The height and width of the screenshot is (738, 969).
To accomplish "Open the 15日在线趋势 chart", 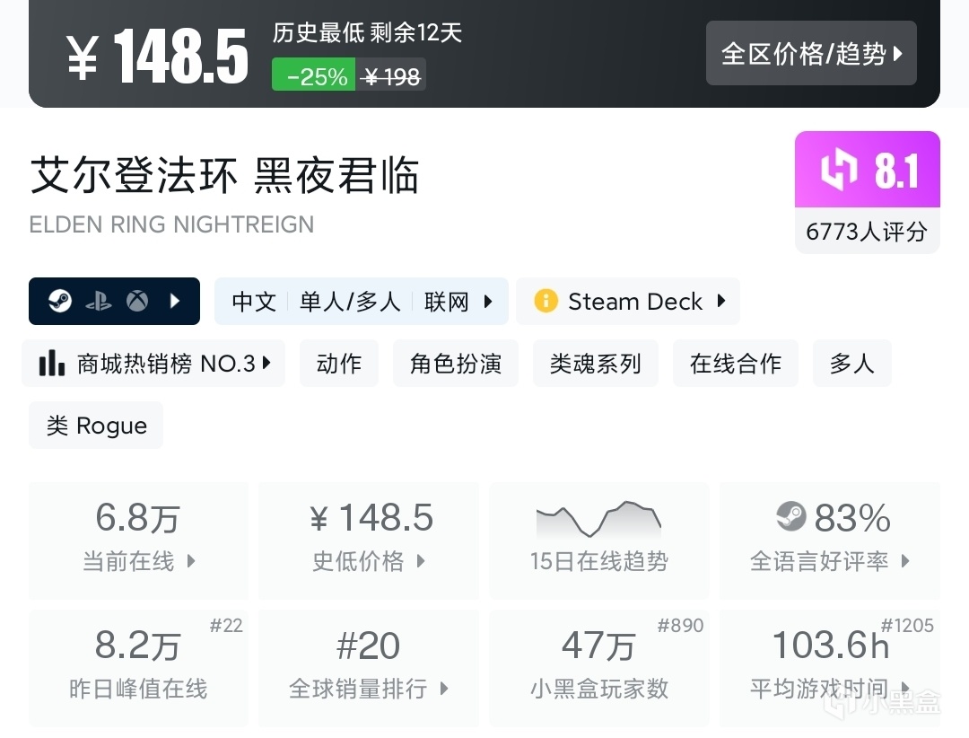I will 598,540.
